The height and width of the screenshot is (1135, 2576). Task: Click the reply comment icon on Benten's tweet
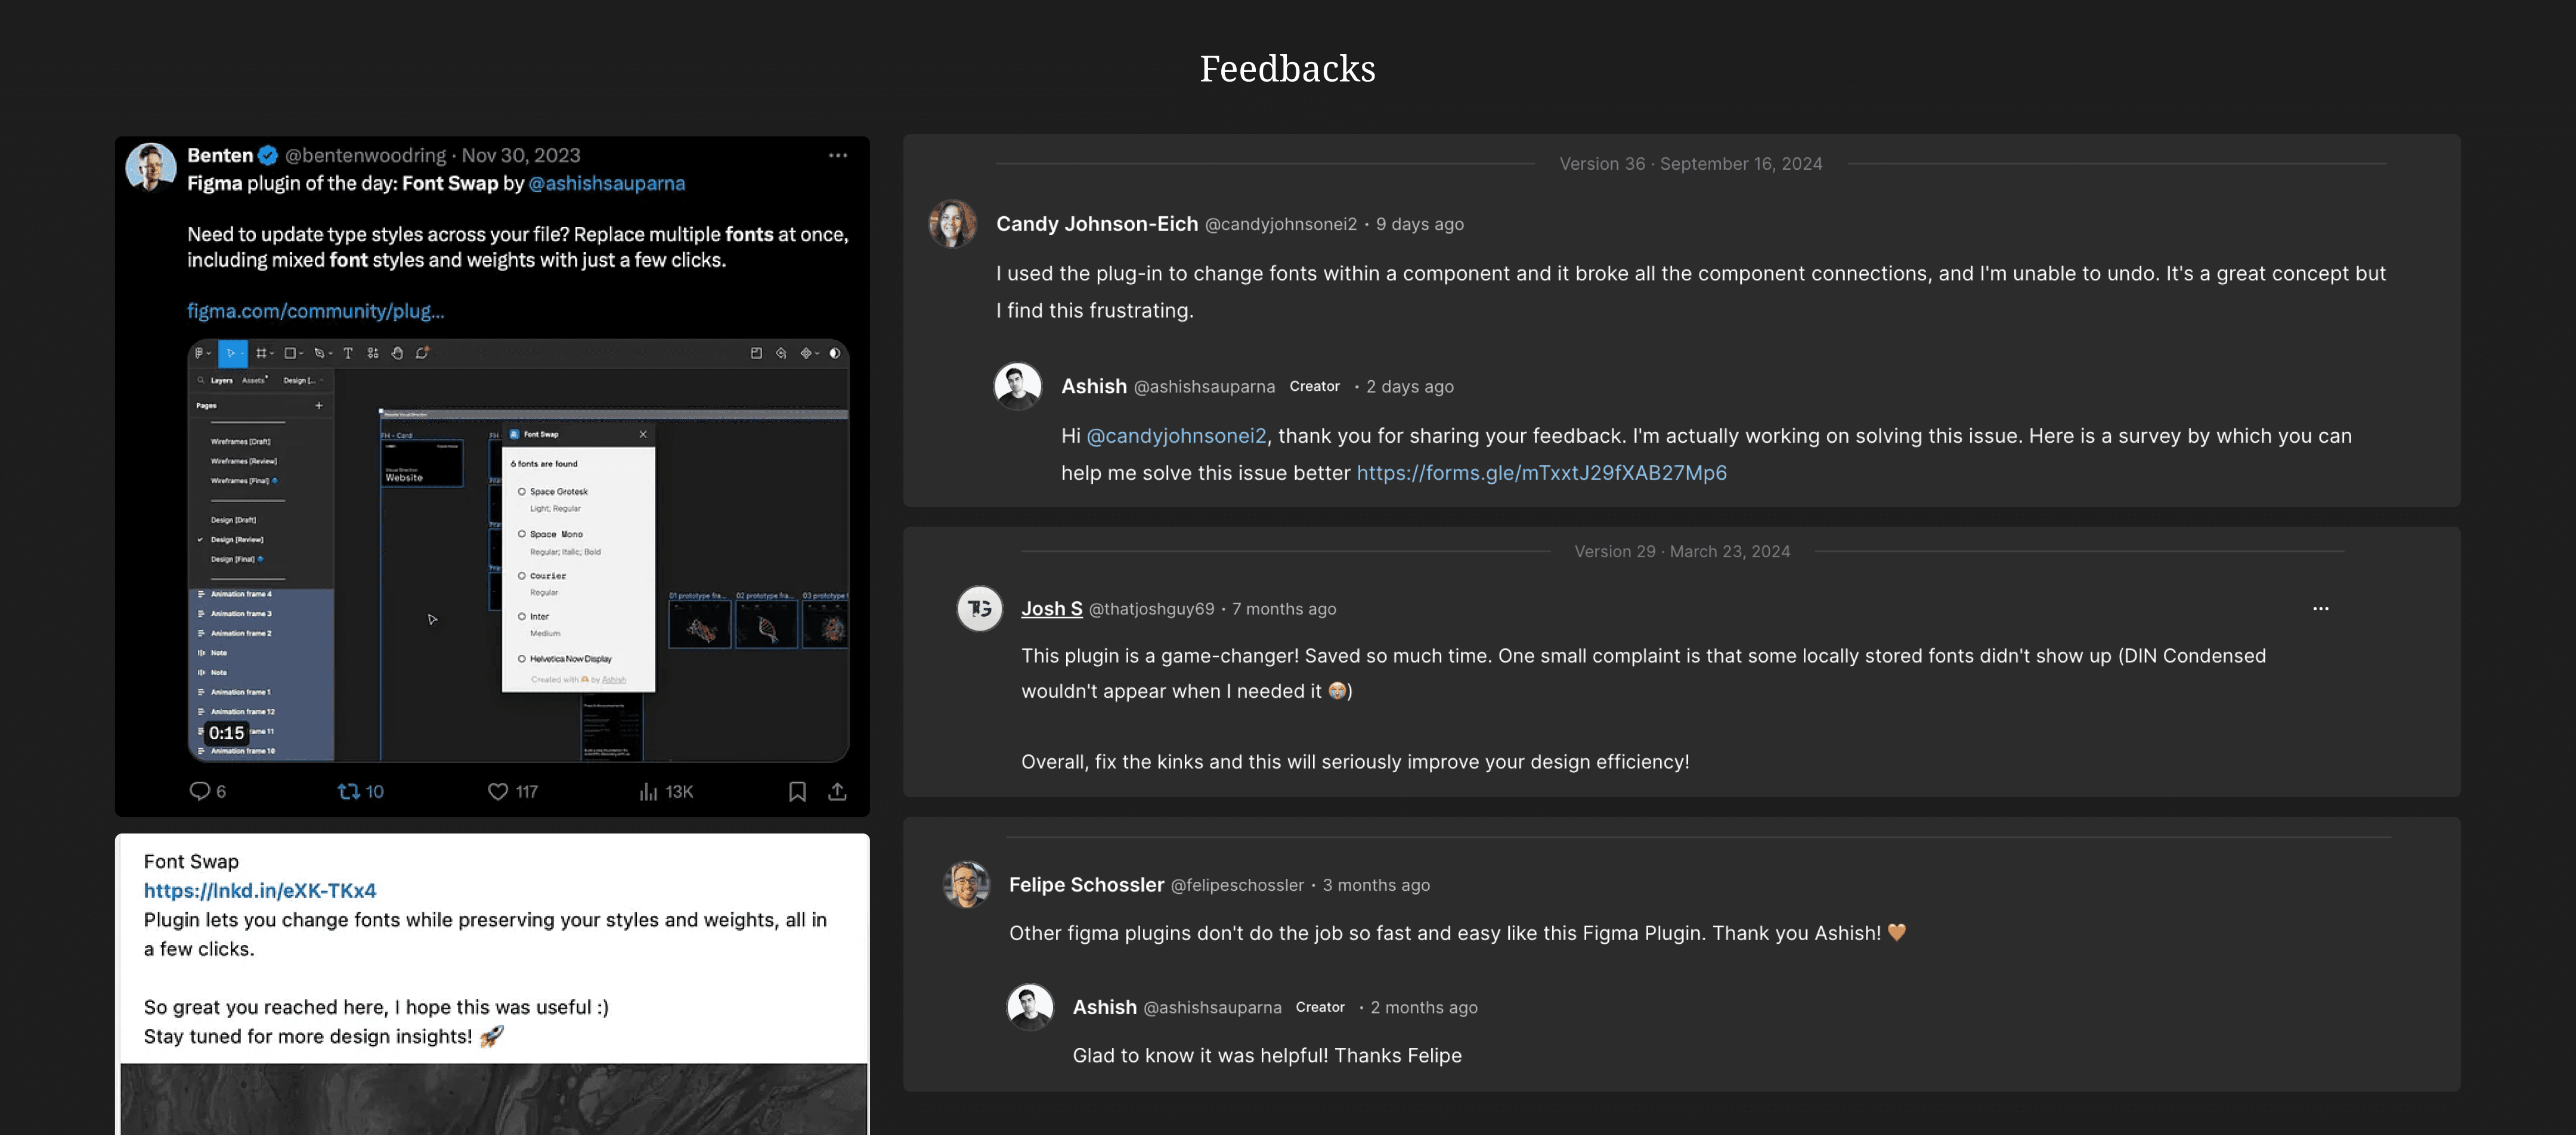click(x=199, y=791)
